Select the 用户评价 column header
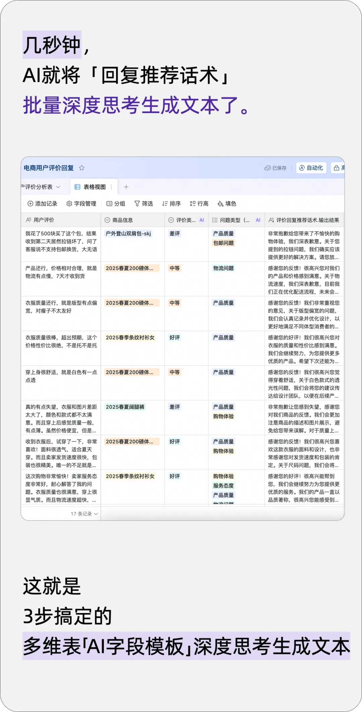Viewport: 362px width, 712px height. point(61,220)
